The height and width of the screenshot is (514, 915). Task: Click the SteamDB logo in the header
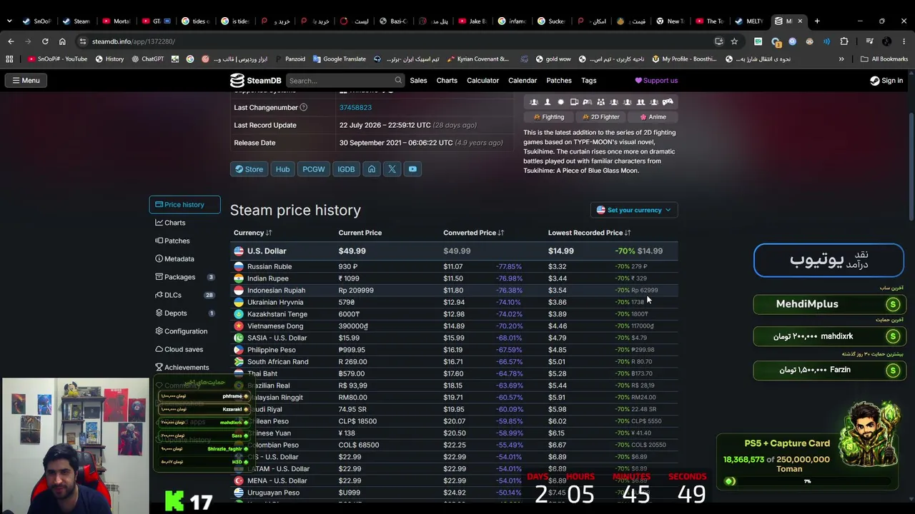255,81
